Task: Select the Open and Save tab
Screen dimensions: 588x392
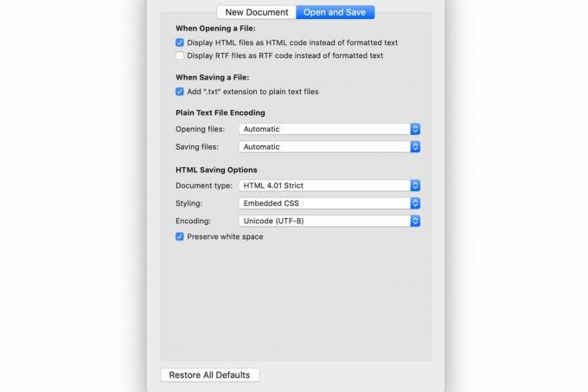Action: click(x=335, y=12)
